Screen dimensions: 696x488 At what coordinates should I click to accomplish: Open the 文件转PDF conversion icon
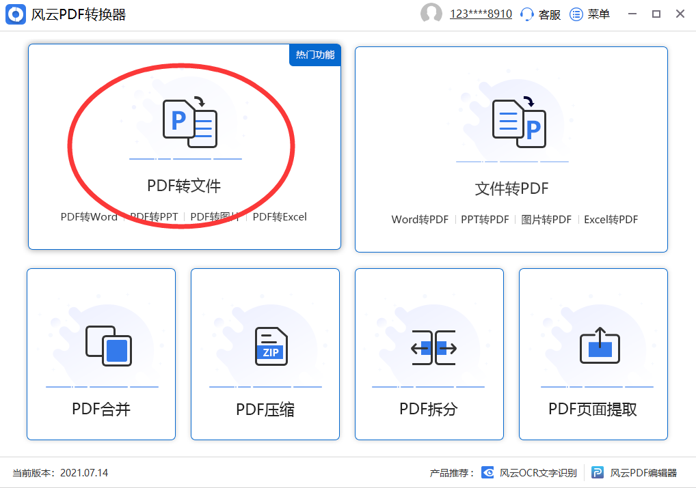click(x=519, y=121)
